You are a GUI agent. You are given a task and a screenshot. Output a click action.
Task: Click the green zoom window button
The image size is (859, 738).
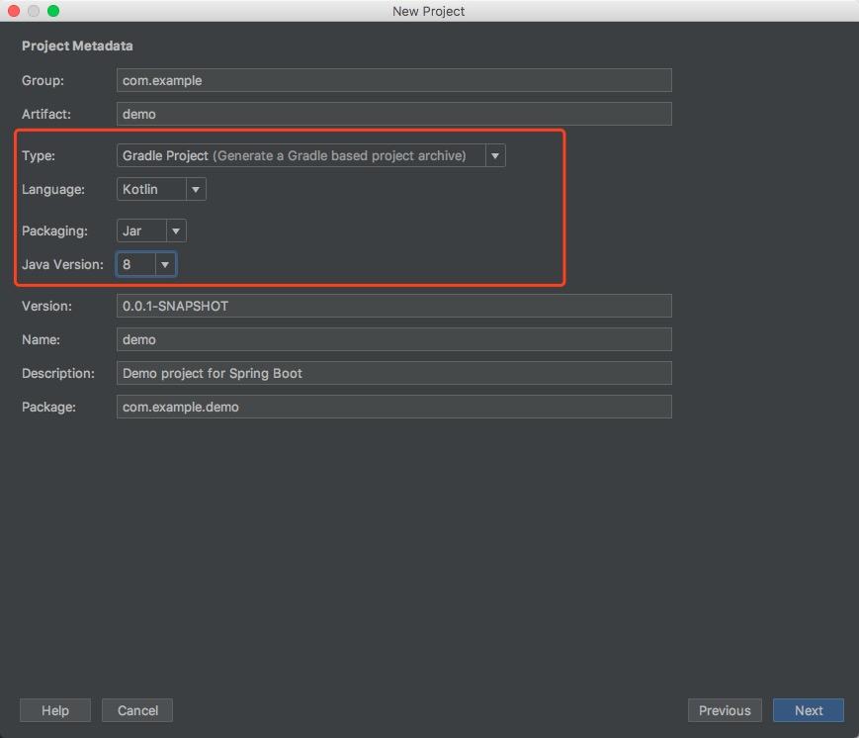click(x=53, y=11)
